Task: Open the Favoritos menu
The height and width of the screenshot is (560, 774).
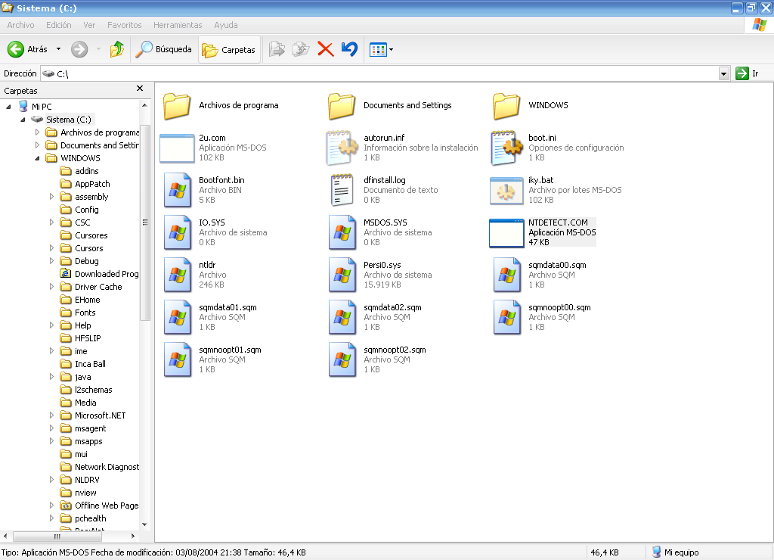Action: (125, 25)
